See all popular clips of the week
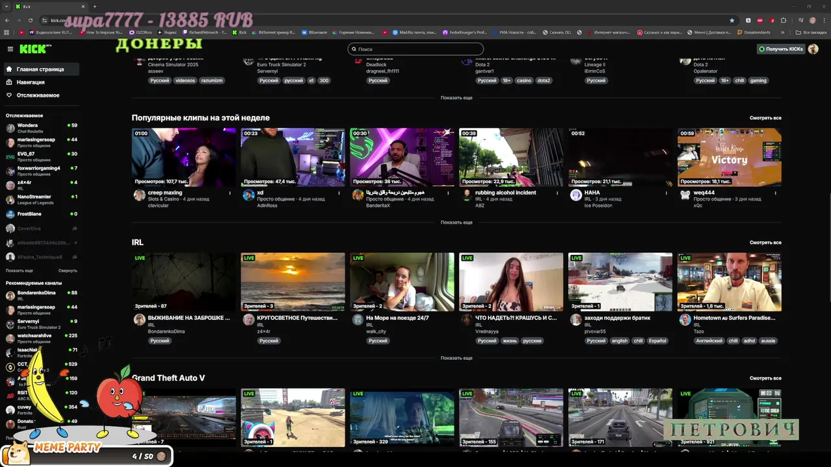The width and height of the screenshot is (831, 467). click(x=765, y=118)
